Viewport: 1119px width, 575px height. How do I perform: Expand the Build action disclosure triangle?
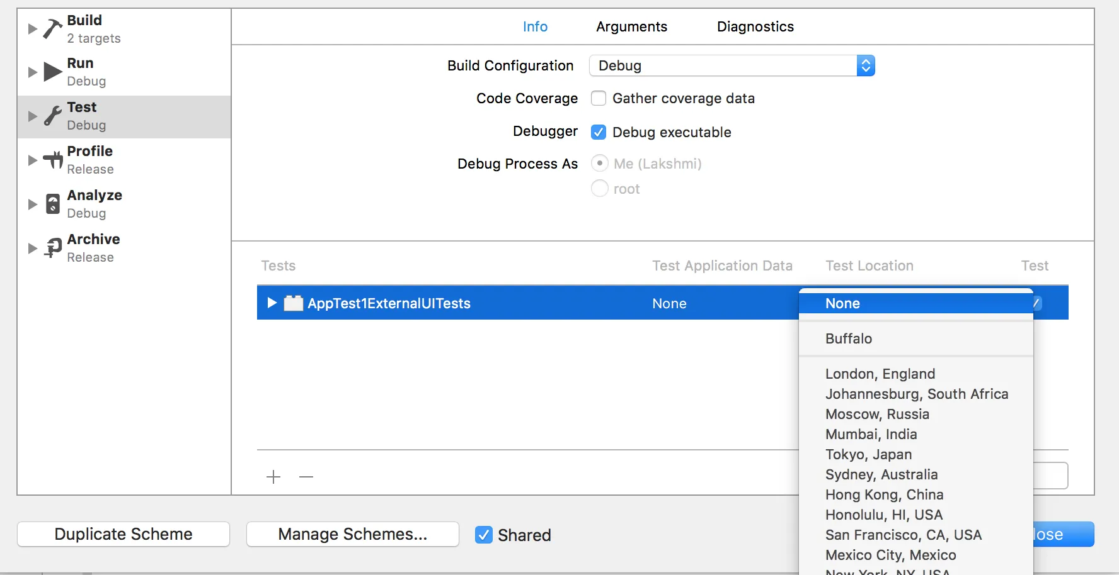click(33, 29)
